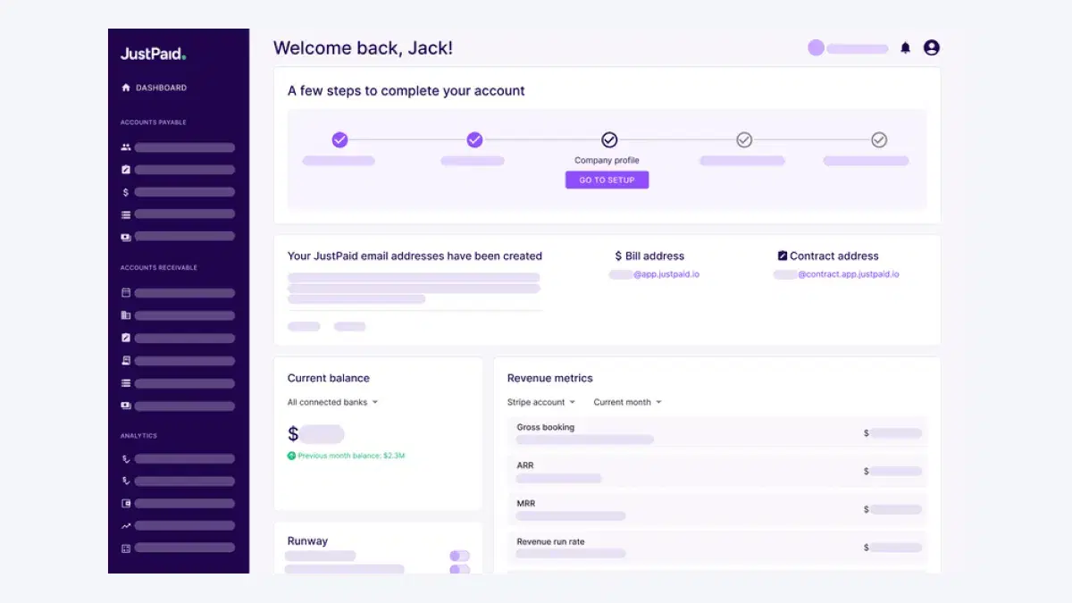This screenshot has height=603, width=1072.
Task: Open the calendar icon under Accounts Receivable
Action: 126,293
